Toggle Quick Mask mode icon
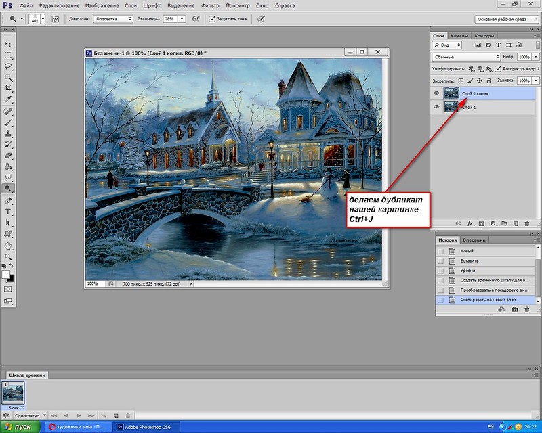Viewport: 542px width, 433px height. click(7, 289)
